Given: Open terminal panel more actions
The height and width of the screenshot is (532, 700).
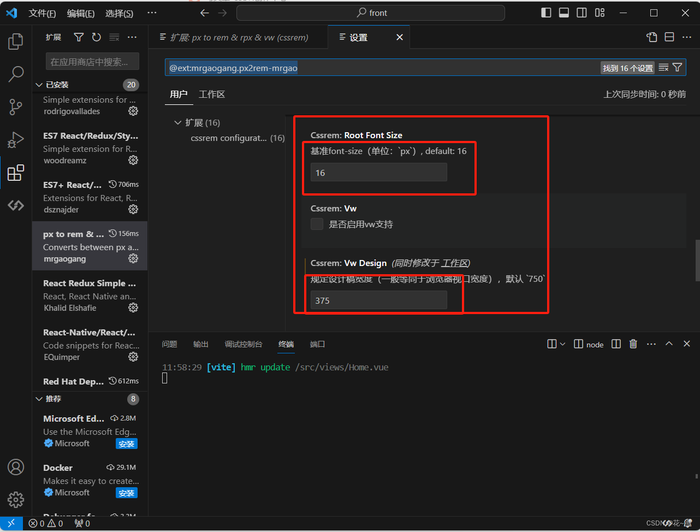Looking at the screenshot, I should (651, 344).
